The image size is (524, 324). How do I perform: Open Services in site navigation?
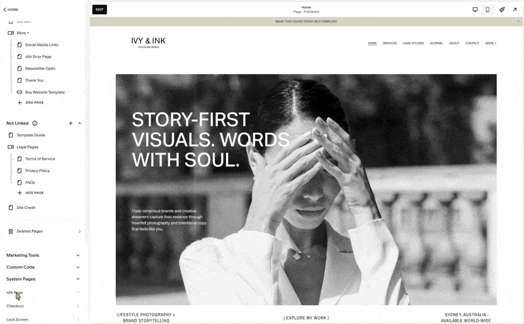(x=390, y=43)
